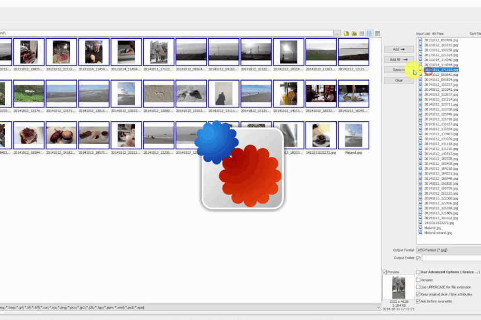
Task: Enable Use Advanced Options checkbox
Action: click(418, 272)
